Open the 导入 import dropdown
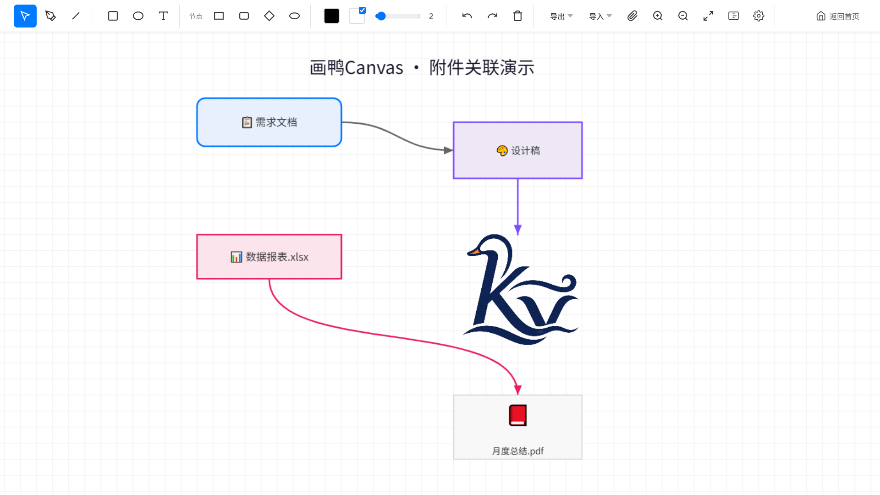 600,16
